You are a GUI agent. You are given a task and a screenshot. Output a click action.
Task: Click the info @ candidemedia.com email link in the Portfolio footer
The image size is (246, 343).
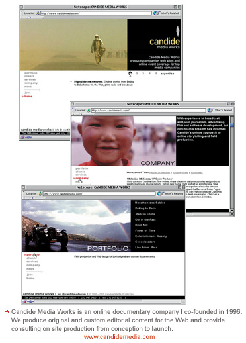tap(71, 294)
